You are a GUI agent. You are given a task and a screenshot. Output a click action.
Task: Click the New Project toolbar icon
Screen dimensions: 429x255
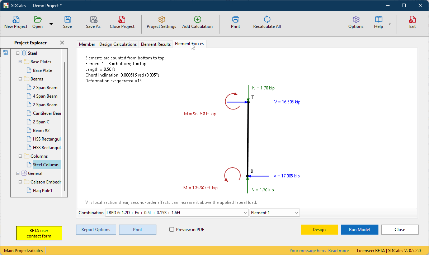[x=16, y=20]
